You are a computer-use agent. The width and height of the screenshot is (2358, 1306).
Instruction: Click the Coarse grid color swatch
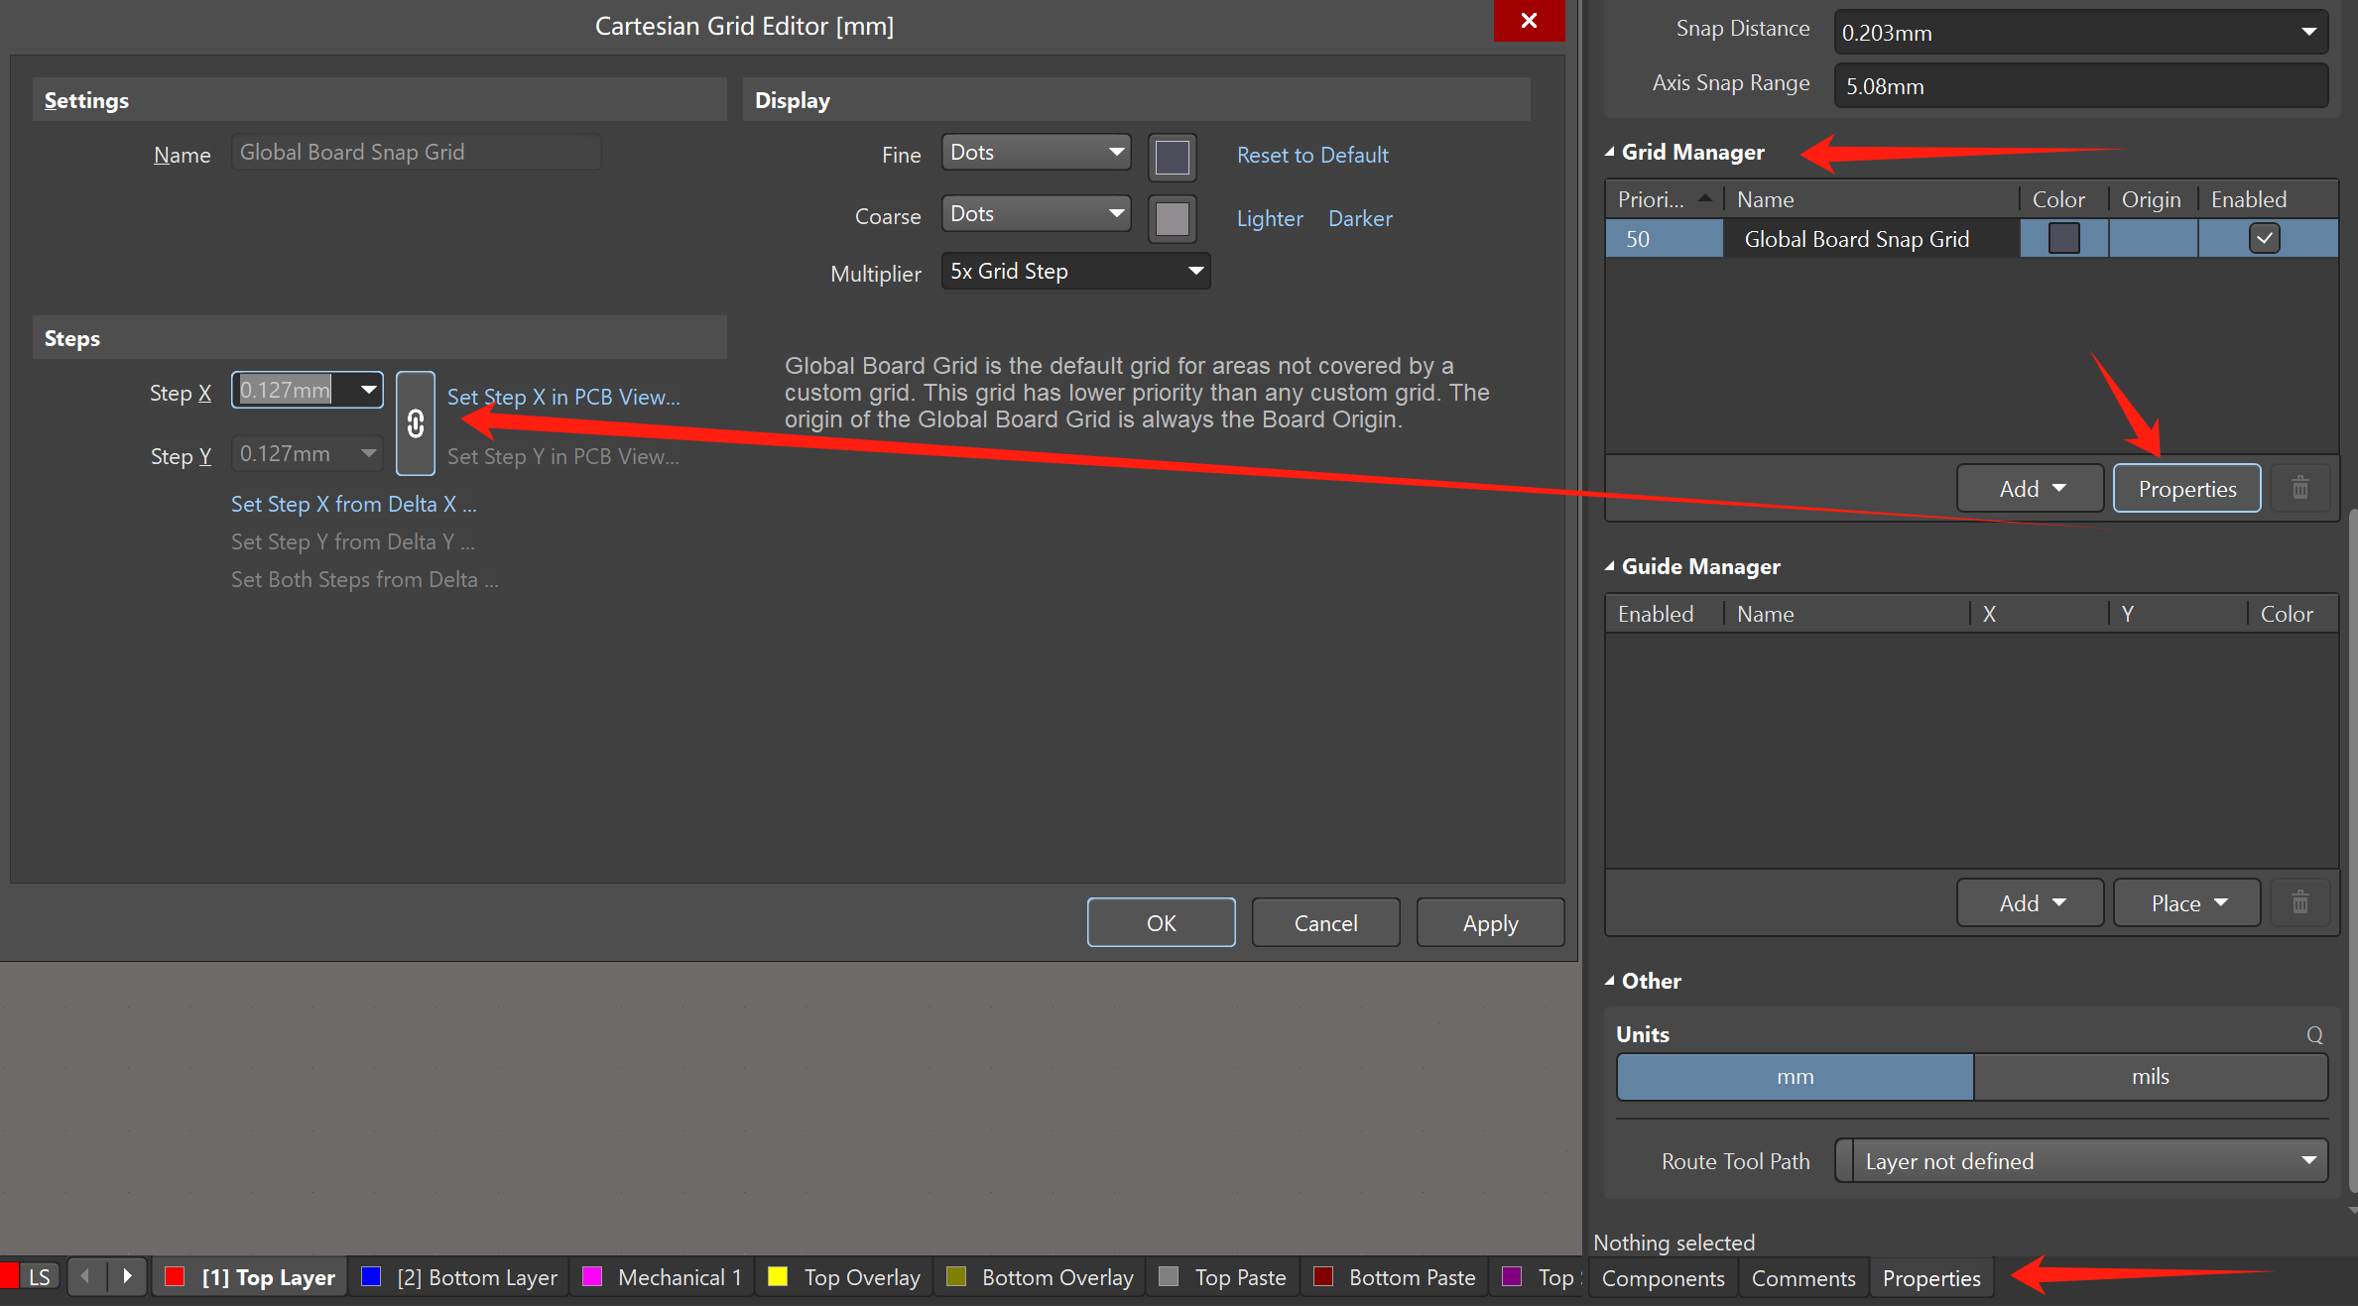tap(1172, 218)
